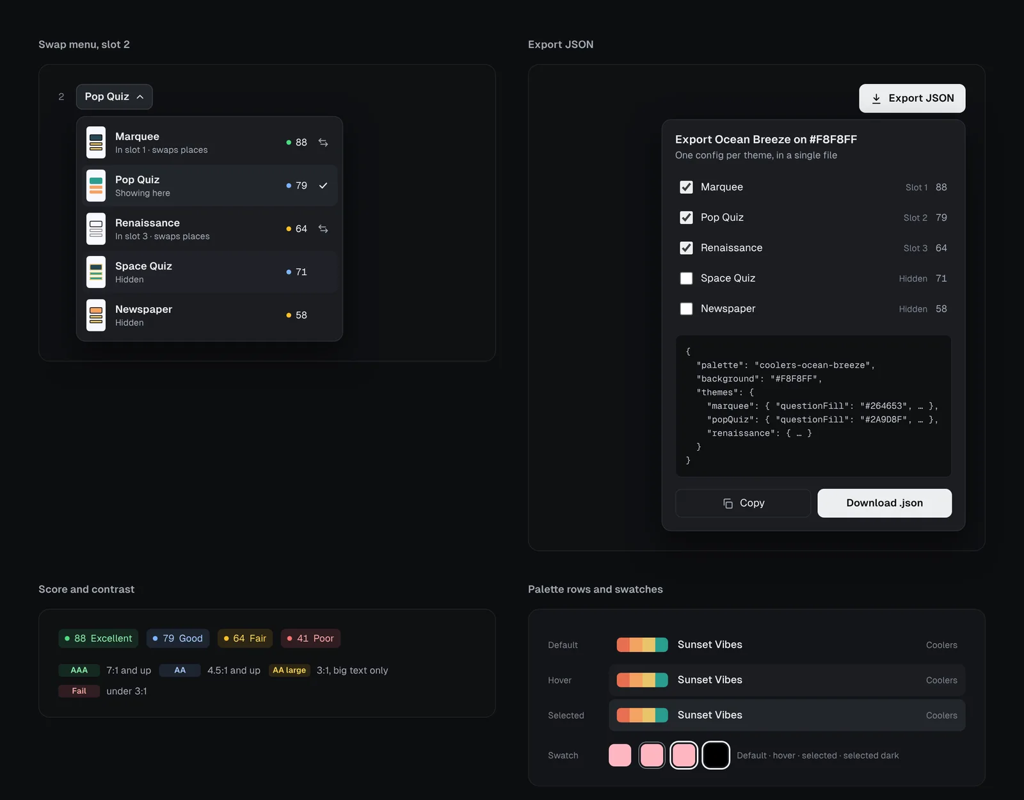Click 'Coolers' label on Default row
The image size is (1024, 800).
[941, 645]
